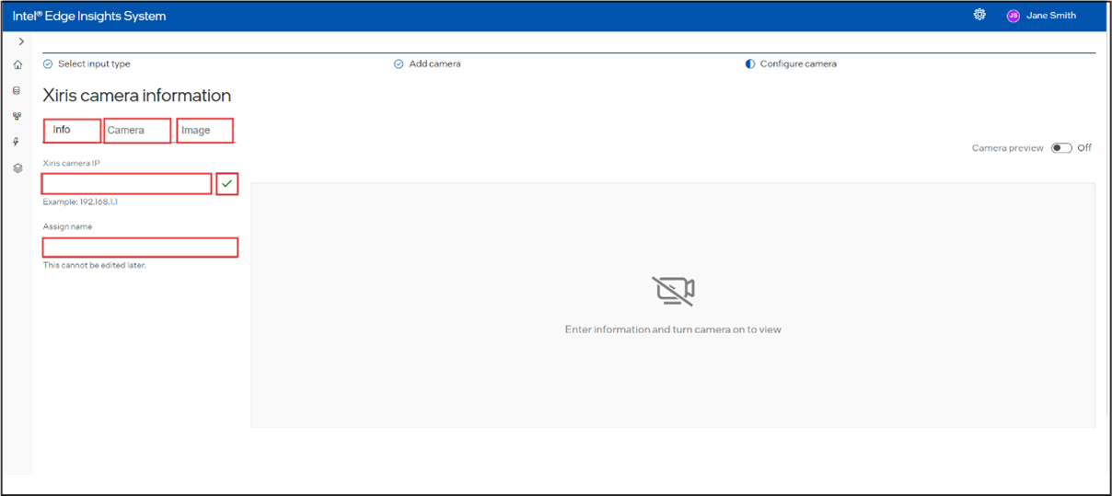The height and width of the screenshot is (496, 1112).
Task: Click the Intel Edge Insights System title
Action: [89, 16]
